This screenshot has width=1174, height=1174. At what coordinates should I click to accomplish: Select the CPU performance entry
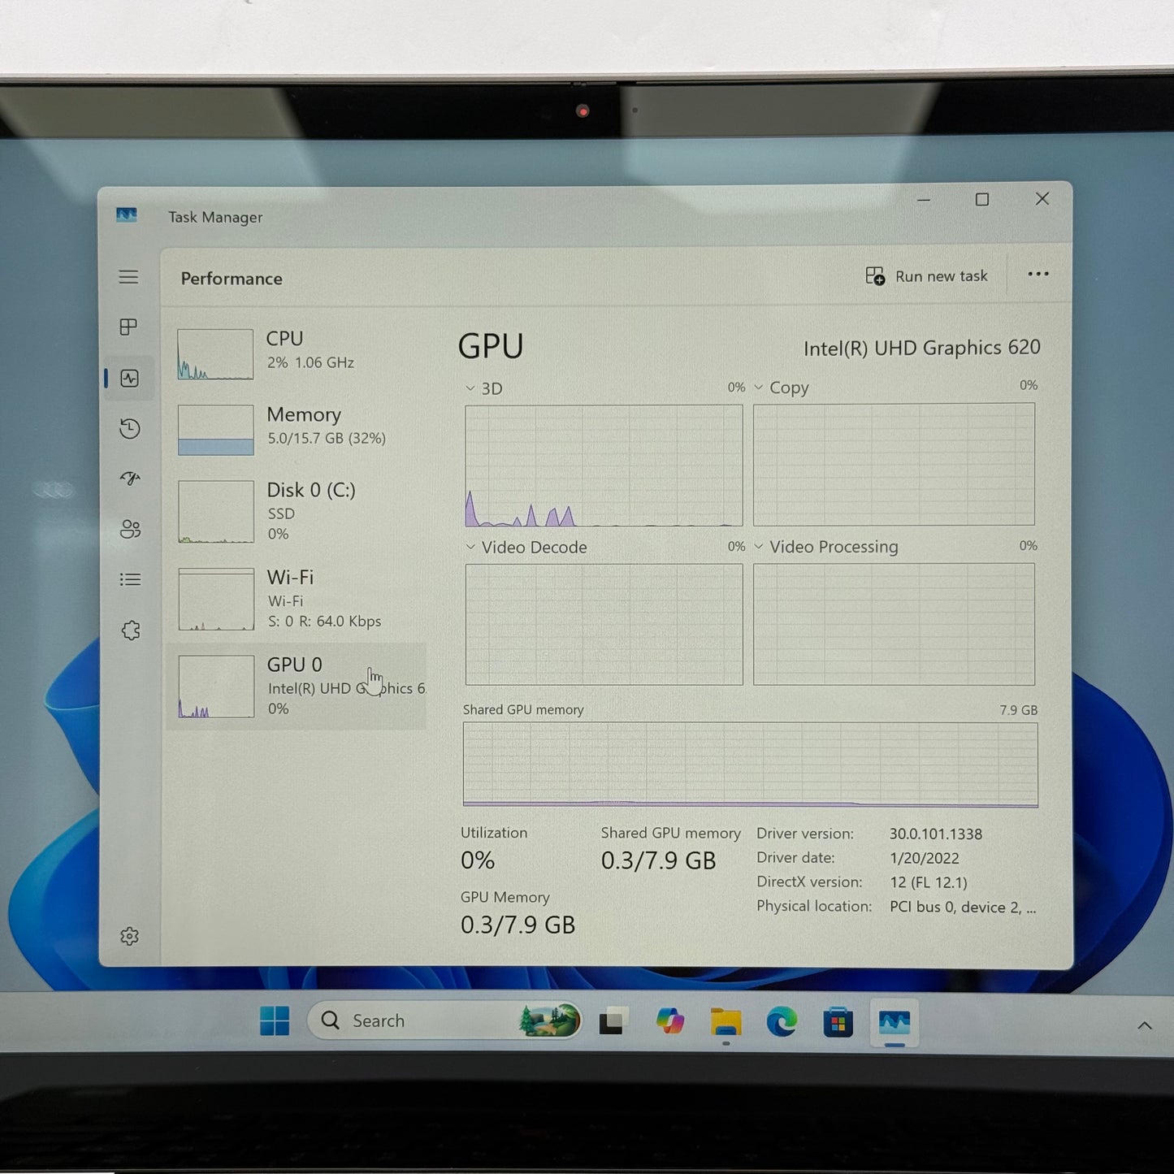tap(297, 354)
